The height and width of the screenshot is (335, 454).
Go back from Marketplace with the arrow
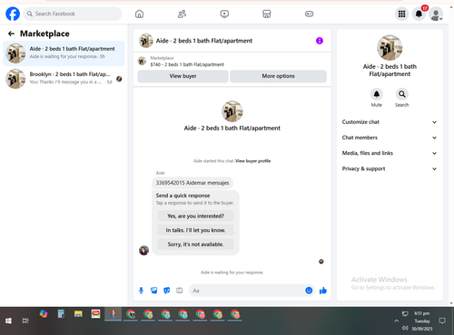[x=11, y=33]
